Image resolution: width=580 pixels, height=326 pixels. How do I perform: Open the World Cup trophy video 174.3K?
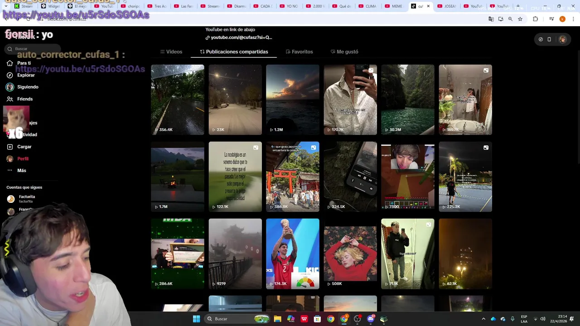[293, 254]
